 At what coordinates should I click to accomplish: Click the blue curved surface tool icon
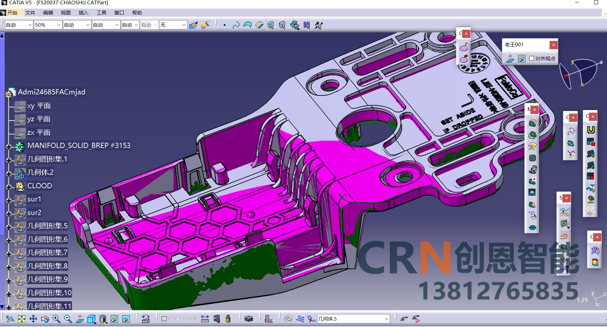click(x=248, y=25)
